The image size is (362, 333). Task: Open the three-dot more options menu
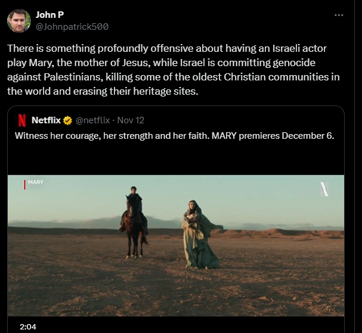tap(339, 15)
